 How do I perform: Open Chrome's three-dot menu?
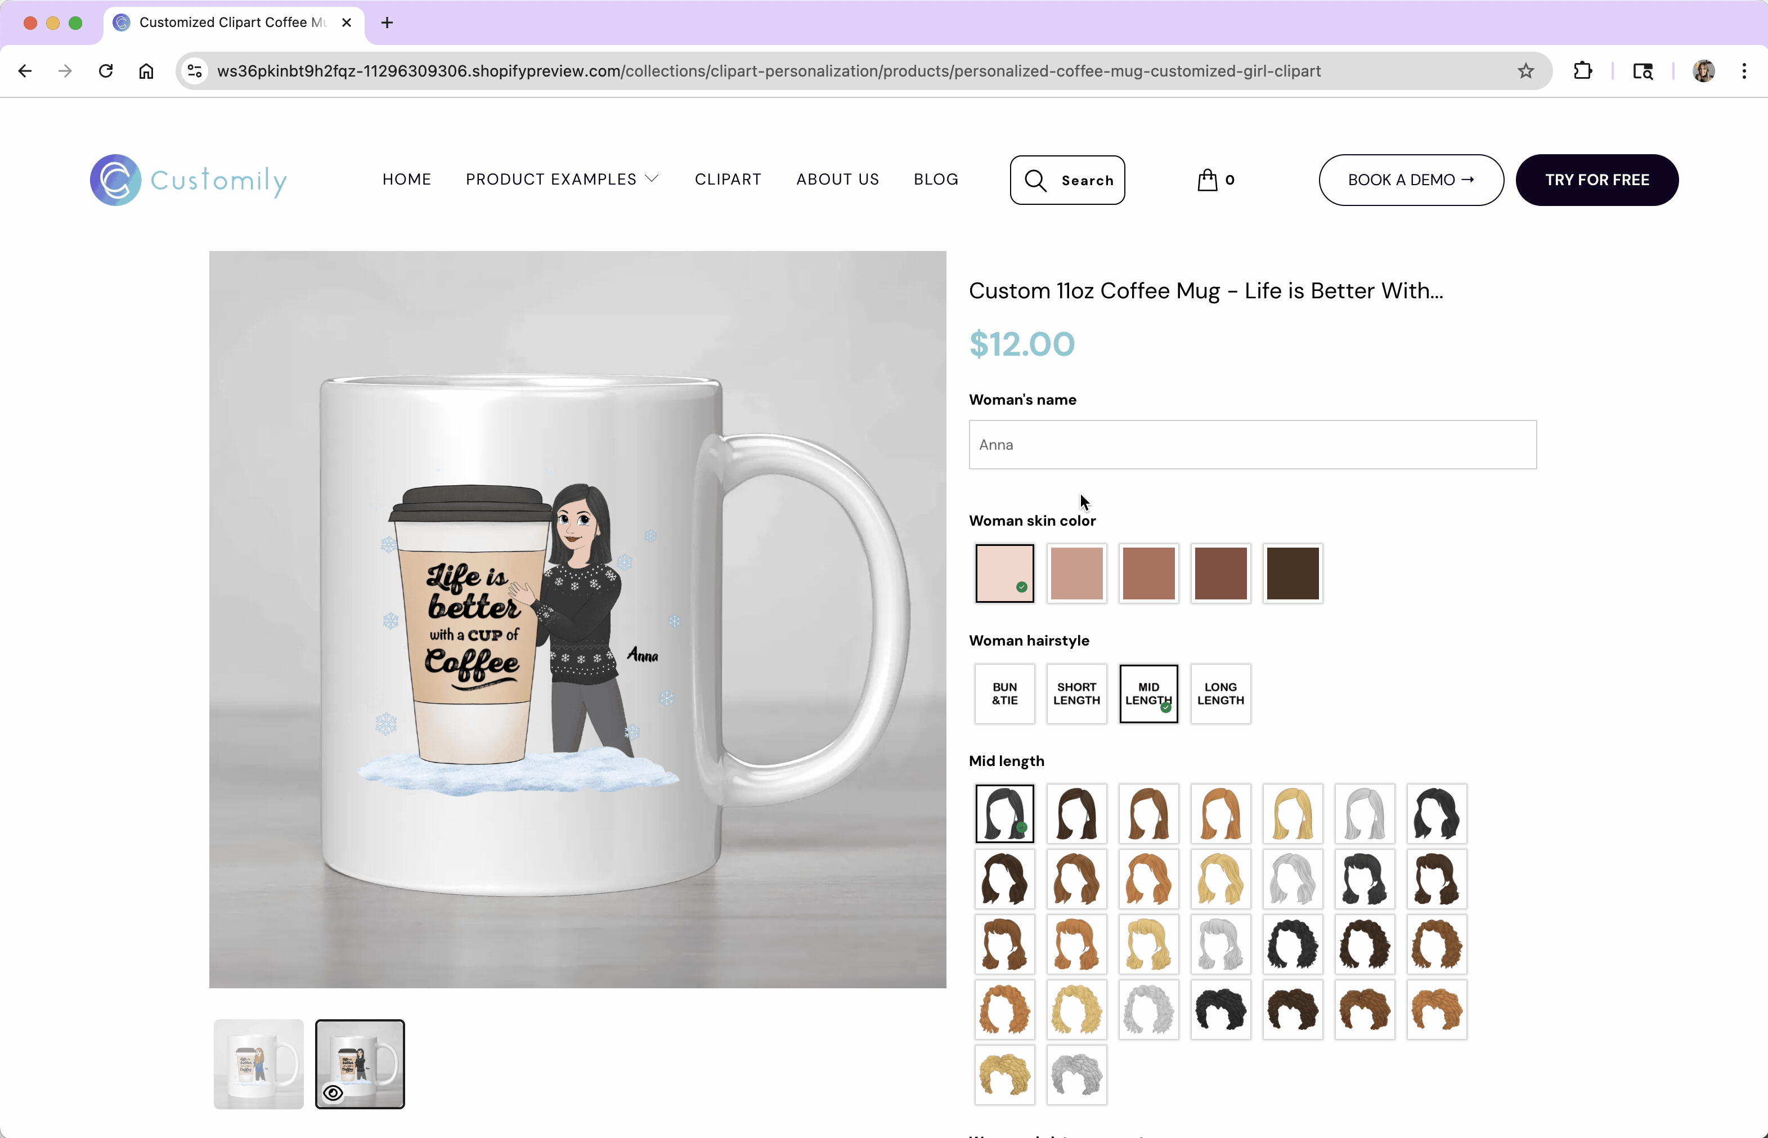point(1744,71)
